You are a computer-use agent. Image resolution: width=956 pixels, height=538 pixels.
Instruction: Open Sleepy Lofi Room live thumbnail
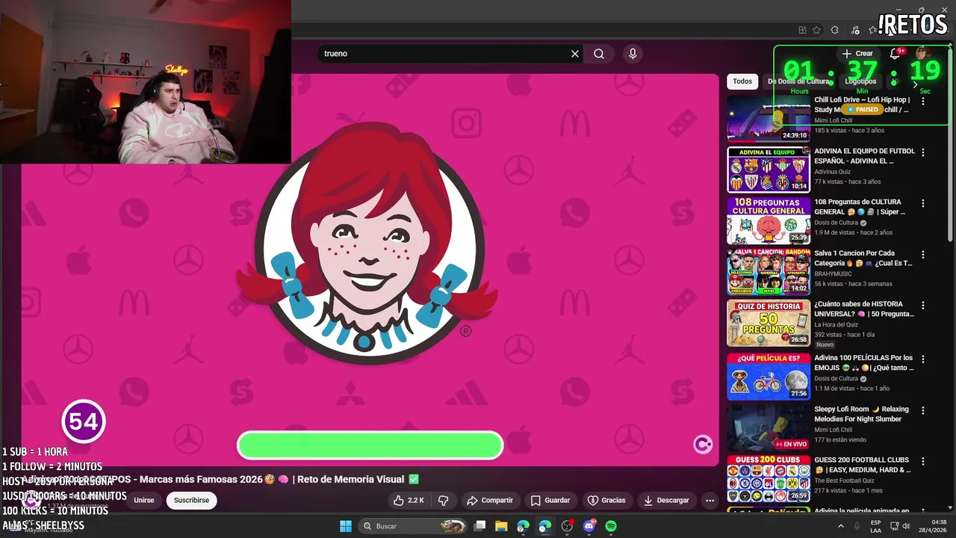coord(769,428)
